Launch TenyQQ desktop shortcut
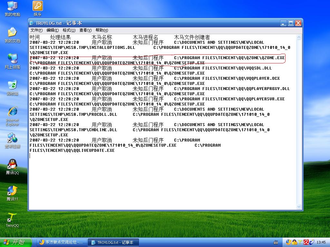 click(13, 220)
